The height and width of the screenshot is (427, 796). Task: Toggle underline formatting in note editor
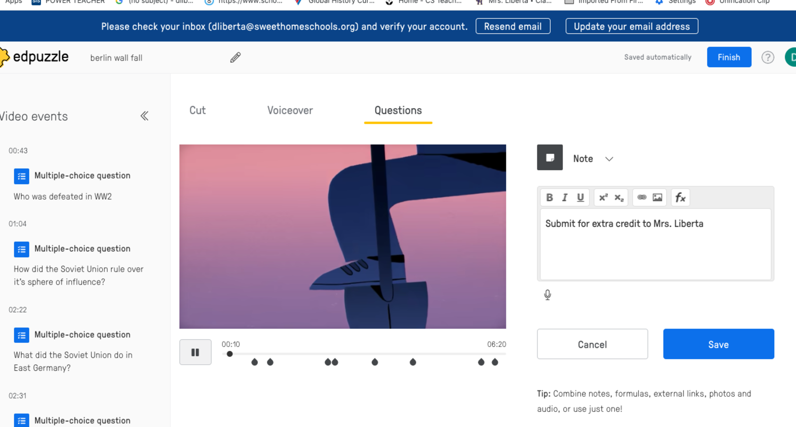click(x=580, y=198)
